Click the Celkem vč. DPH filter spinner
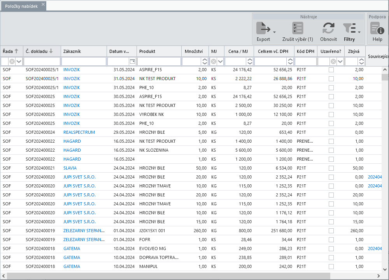The width and height of the screenshot is (389, 280). (290, 61)
